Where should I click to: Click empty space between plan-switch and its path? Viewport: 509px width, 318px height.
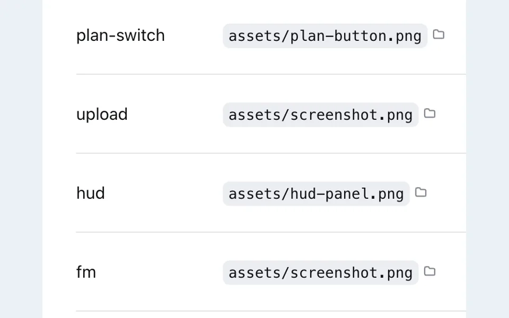194,36
